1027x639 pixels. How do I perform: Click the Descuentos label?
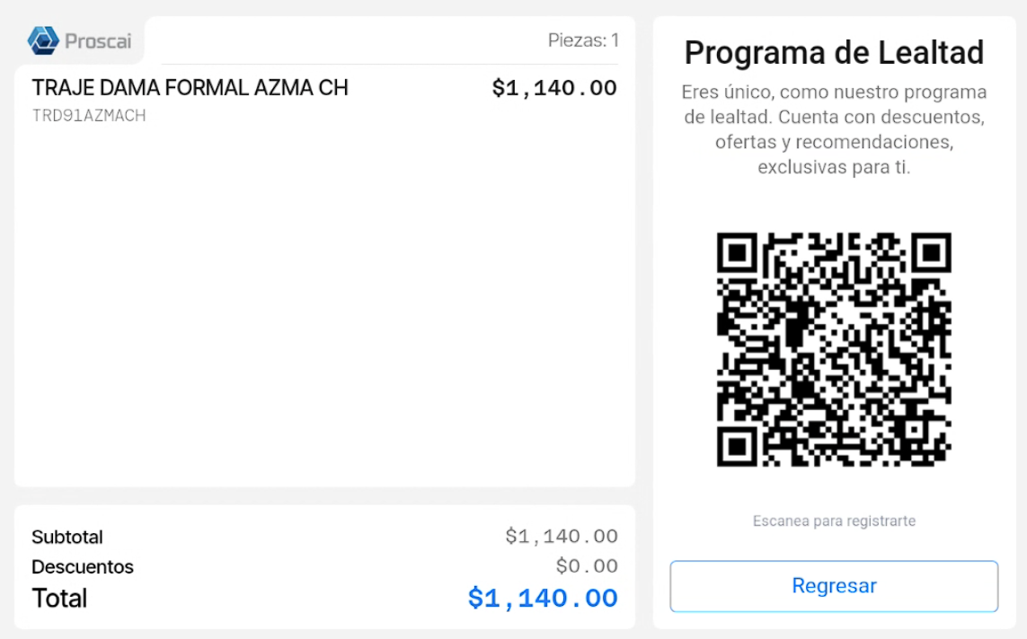click(x=83, y=566)
